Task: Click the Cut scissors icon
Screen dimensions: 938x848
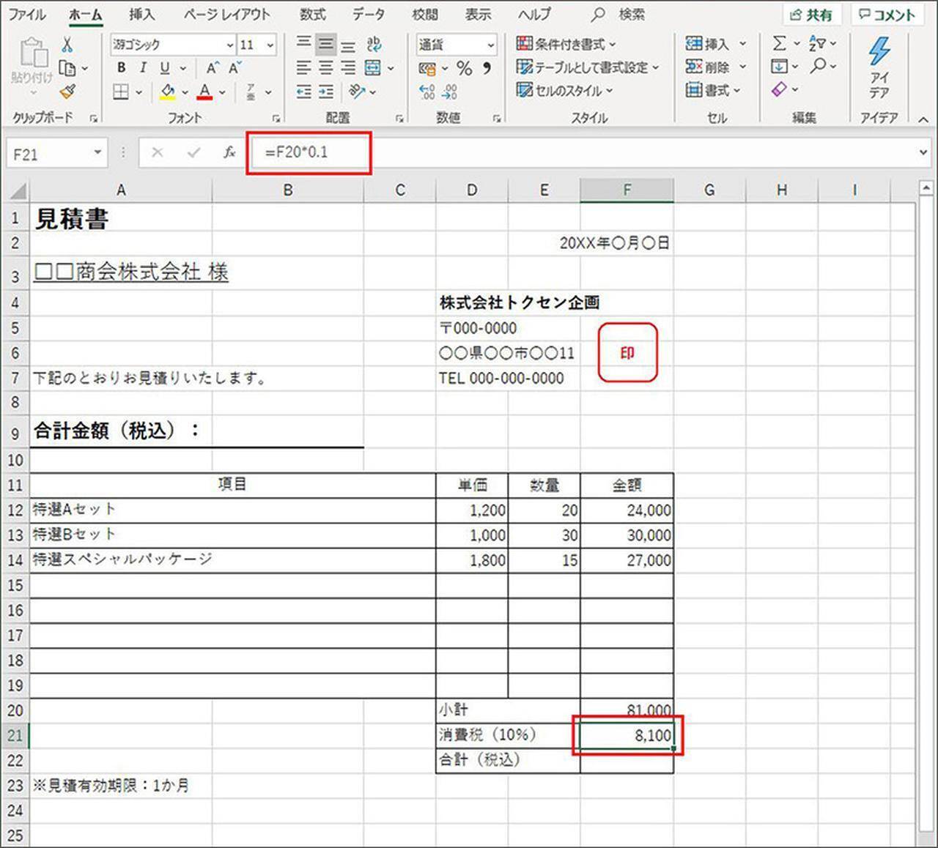Action: point(67,45)
